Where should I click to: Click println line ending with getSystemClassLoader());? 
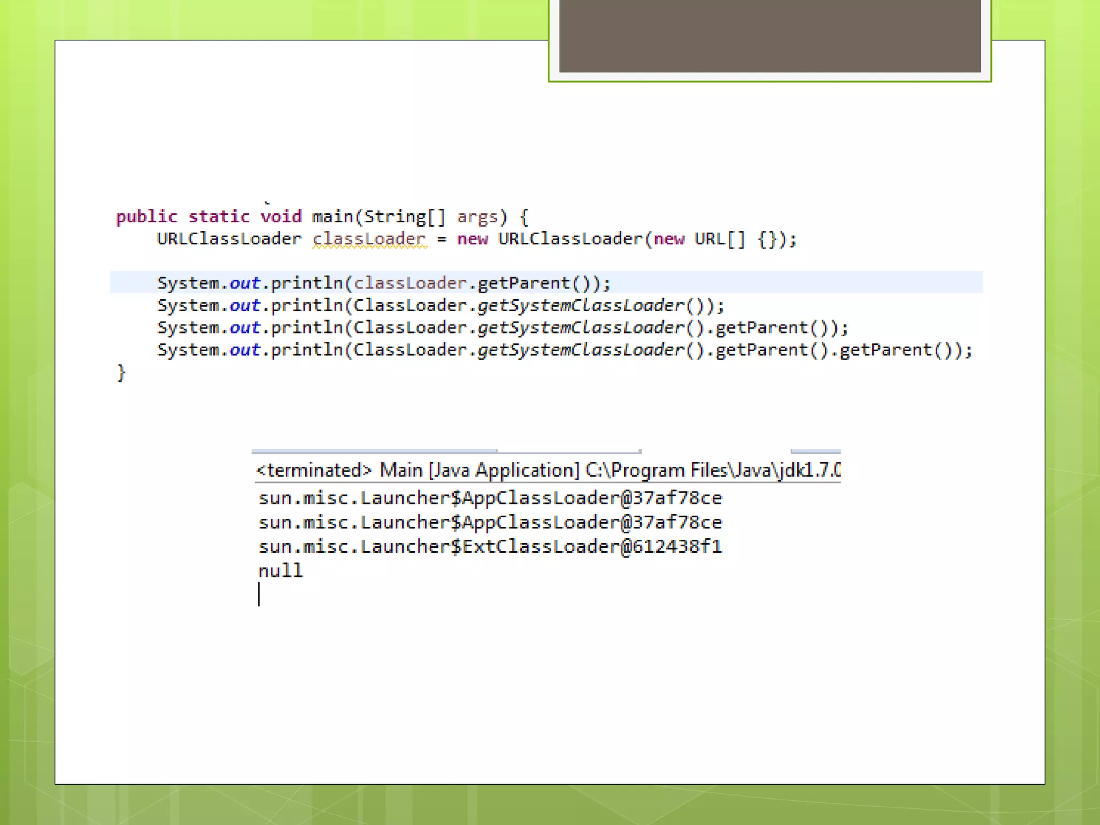(x=440, y=306)
